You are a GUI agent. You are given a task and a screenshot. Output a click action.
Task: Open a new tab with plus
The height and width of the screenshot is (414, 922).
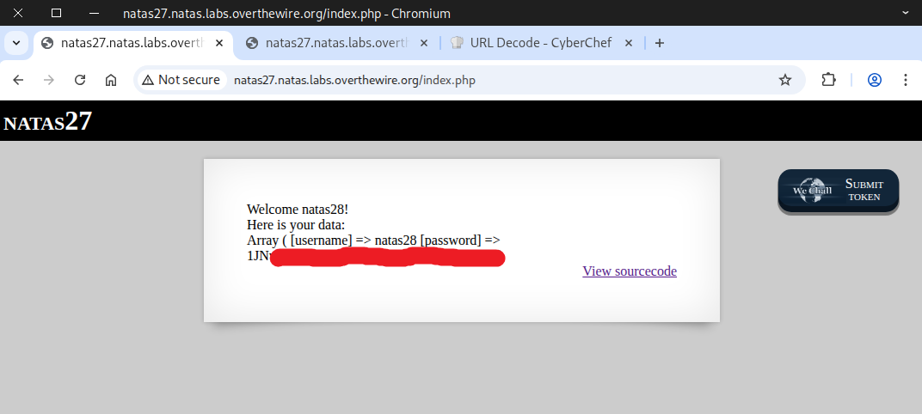(x=660, y=43)
